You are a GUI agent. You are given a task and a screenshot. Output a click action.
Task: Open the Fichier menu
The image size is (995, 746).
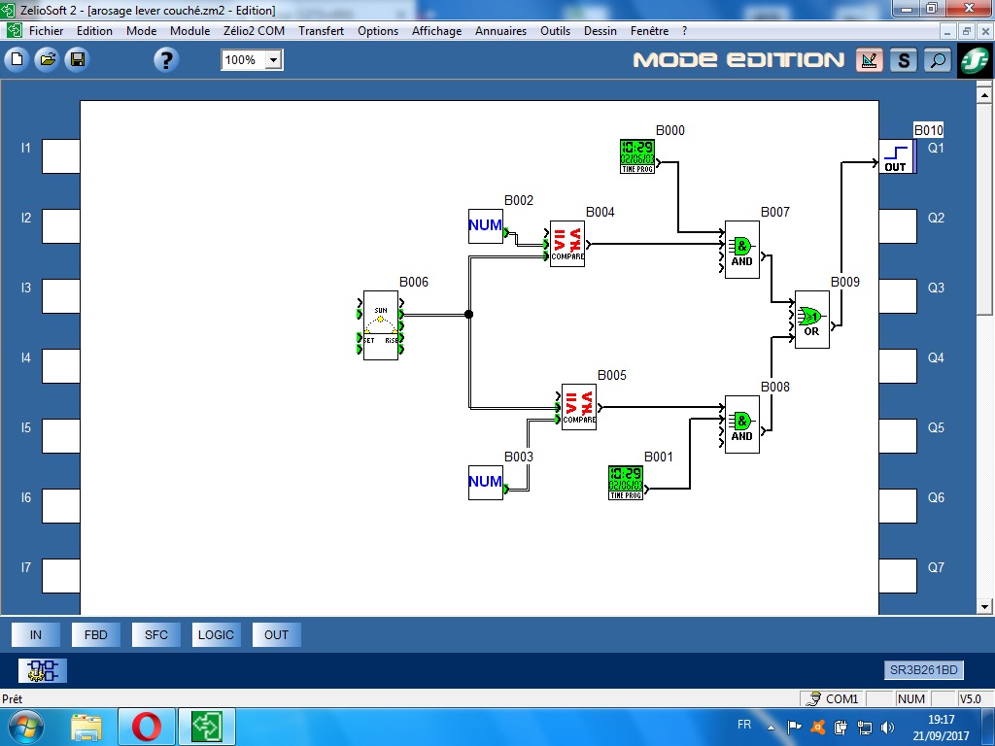point(46,30)
